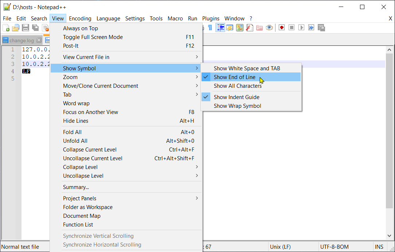395x252 pixels.
Task: Click scrollbar up arrow in editor
Action: [390, 50]
